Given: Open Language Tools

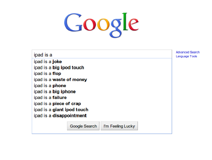Looking at the screenshot, I should (x=187, y=56).
